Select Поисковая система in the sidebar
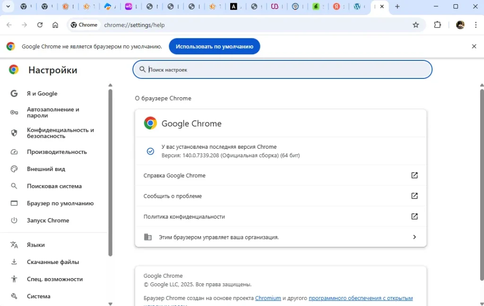 [54, 186]
